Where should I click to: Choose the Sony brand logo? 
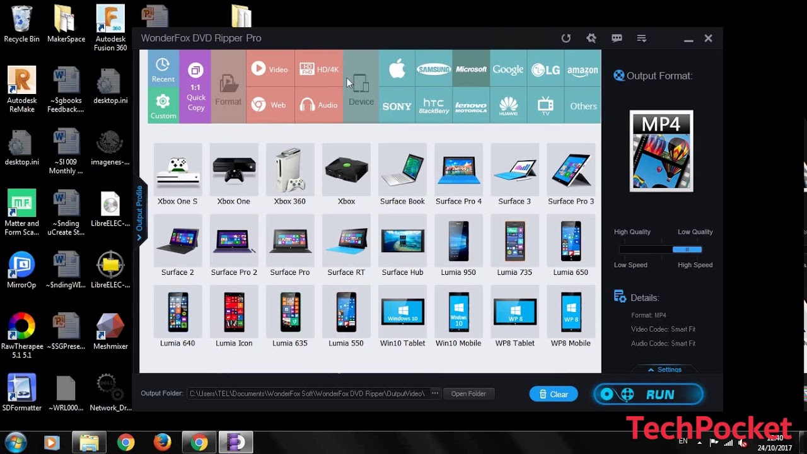pyautogui.click(x=397, y=105)
